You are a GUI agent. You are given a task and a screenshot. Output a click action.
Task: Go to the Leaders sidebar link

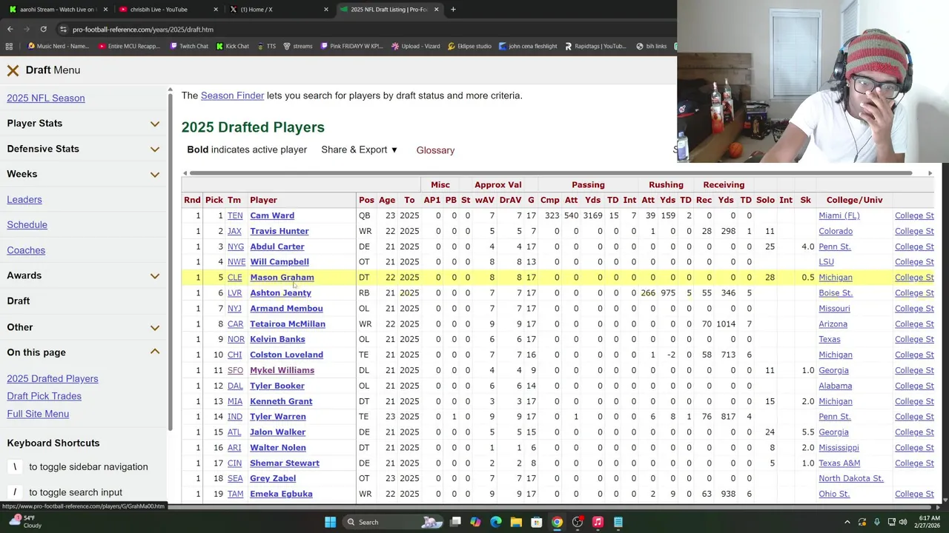(24, 200)
